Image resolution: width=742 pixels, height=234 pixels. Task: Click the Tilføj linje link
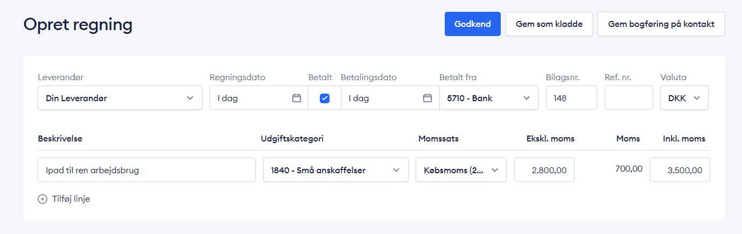71,199
